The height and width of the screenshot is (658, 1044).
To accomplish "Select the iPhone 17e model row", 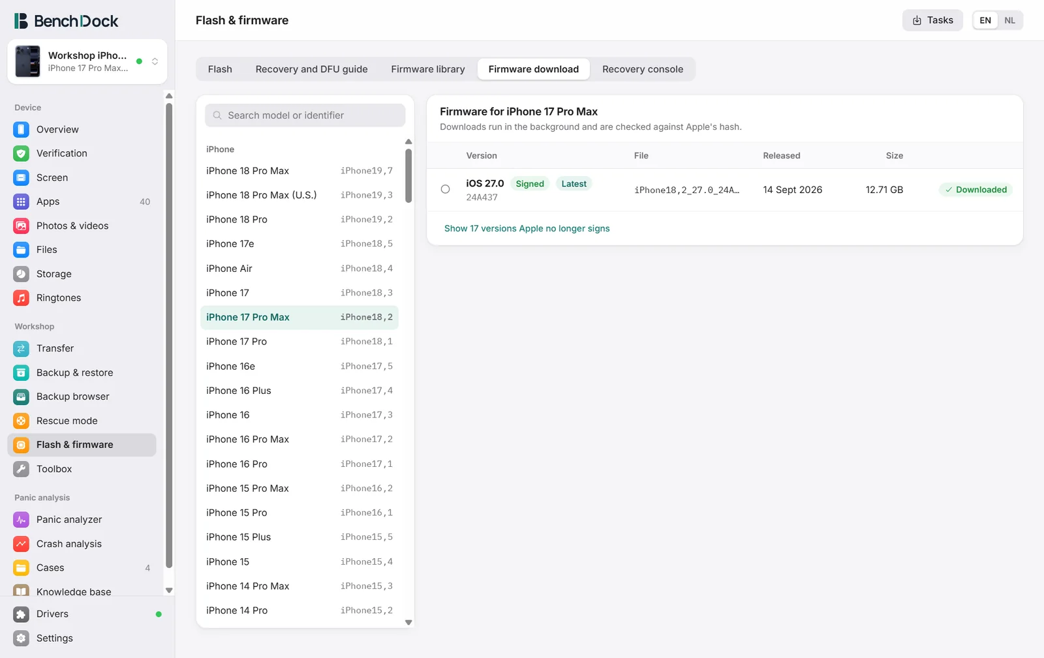I will (299, 244).
